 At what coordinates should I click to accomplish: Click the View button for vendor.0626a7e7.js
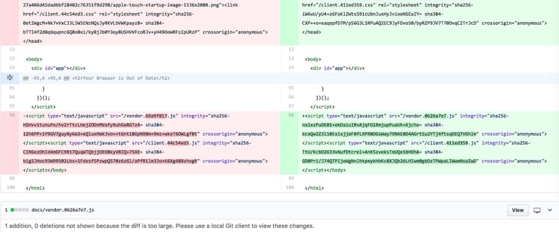(517, 210)
